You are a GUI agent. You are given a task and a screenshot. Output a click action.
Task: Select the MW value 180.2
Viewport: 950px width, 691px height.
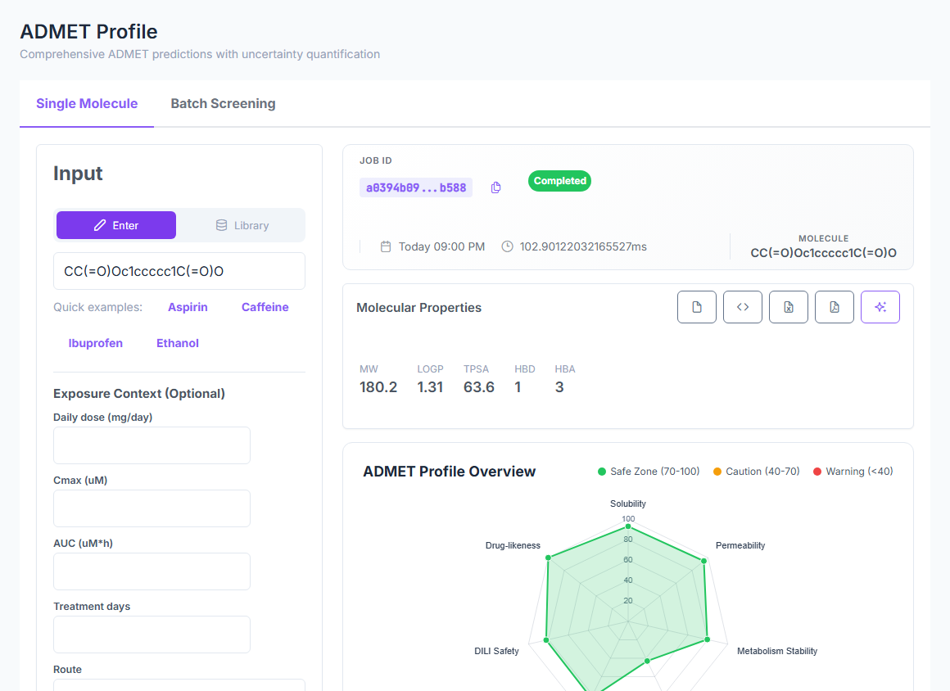point(378,387)
